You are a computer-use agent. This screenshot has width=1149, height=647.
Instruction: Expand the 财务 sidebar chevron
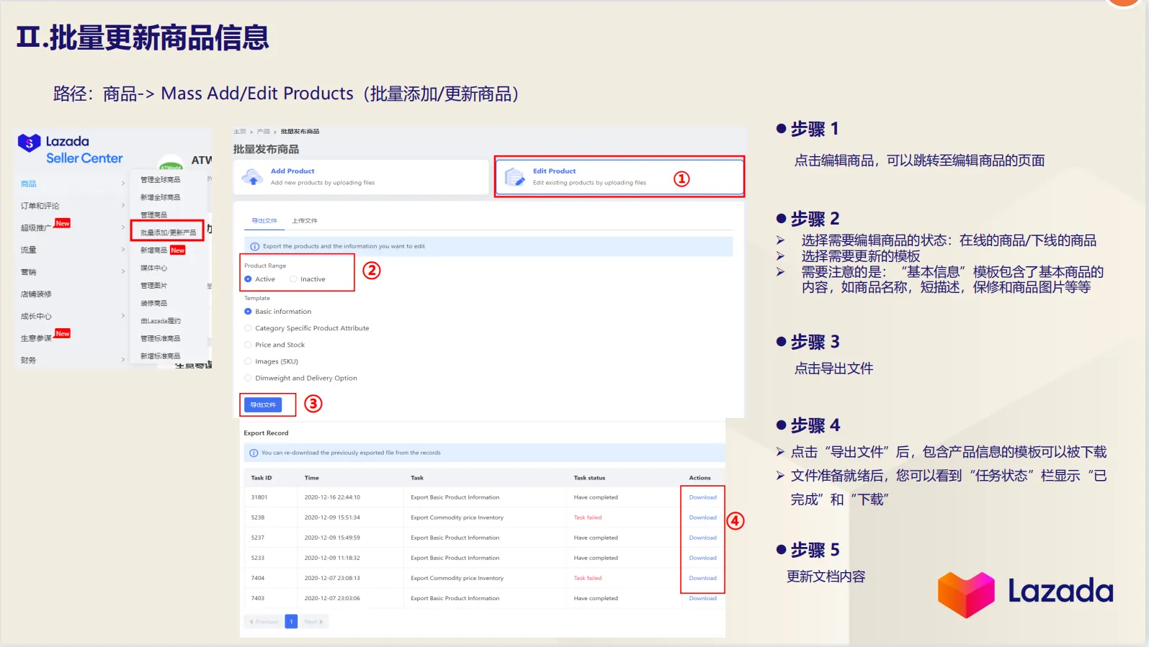[x=123, y=360]
